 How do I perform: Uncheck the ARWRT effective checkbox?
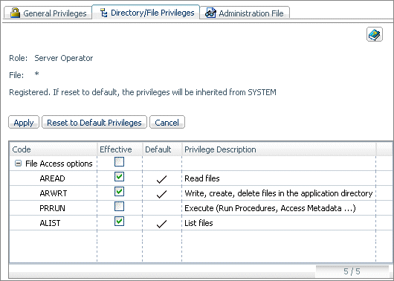pyautogui.click(x=119, y=192)
